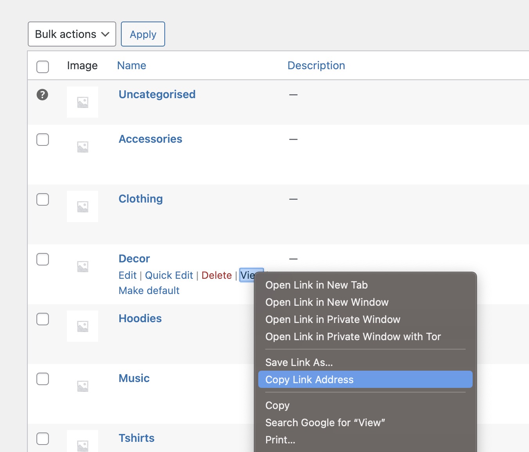Open the Bulk actions dropdown
Screen dimensions: 529x452
72,34
